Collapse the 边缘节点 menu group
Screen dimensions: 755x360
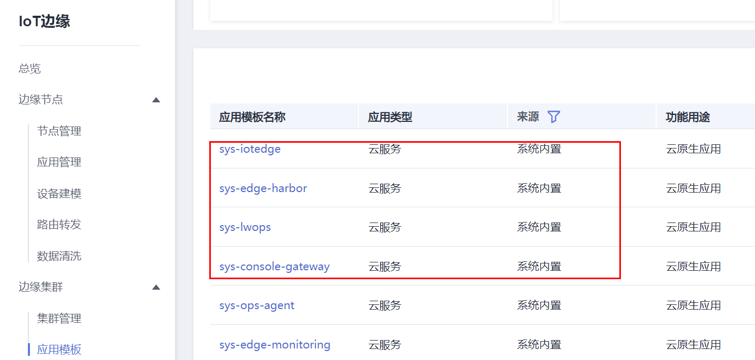pyautogui.click(x=156, y=100)
